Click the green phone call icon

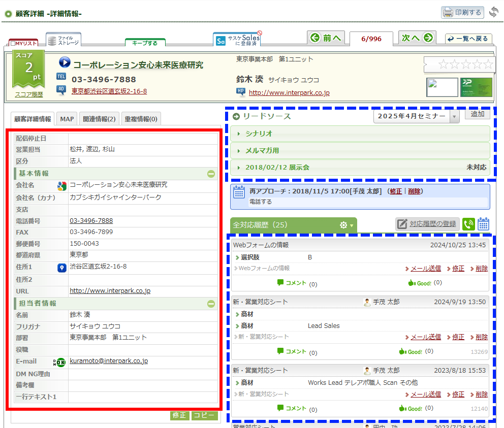[468, 224]
